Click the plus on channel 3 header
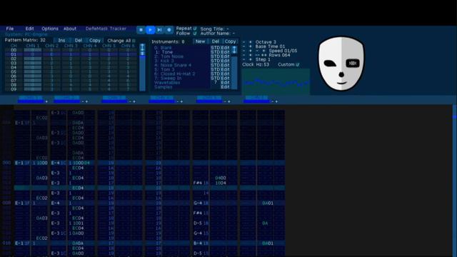The image size is (457, 257). 134,101
